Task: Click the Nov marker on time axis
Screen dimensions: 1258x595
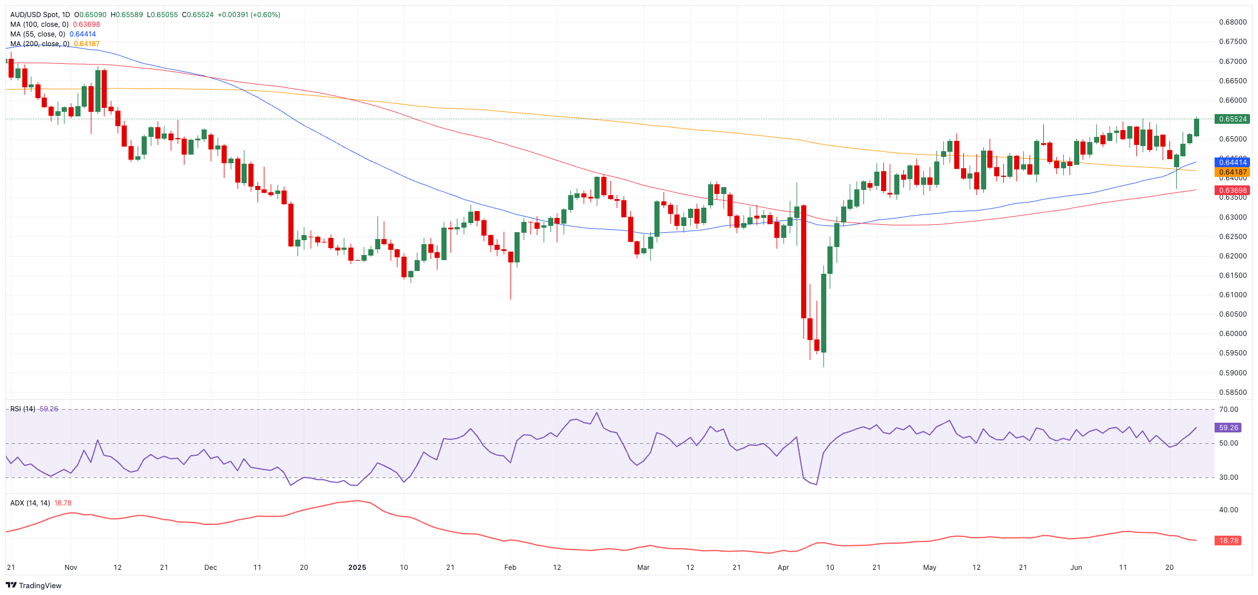Action: pos(71,568)
